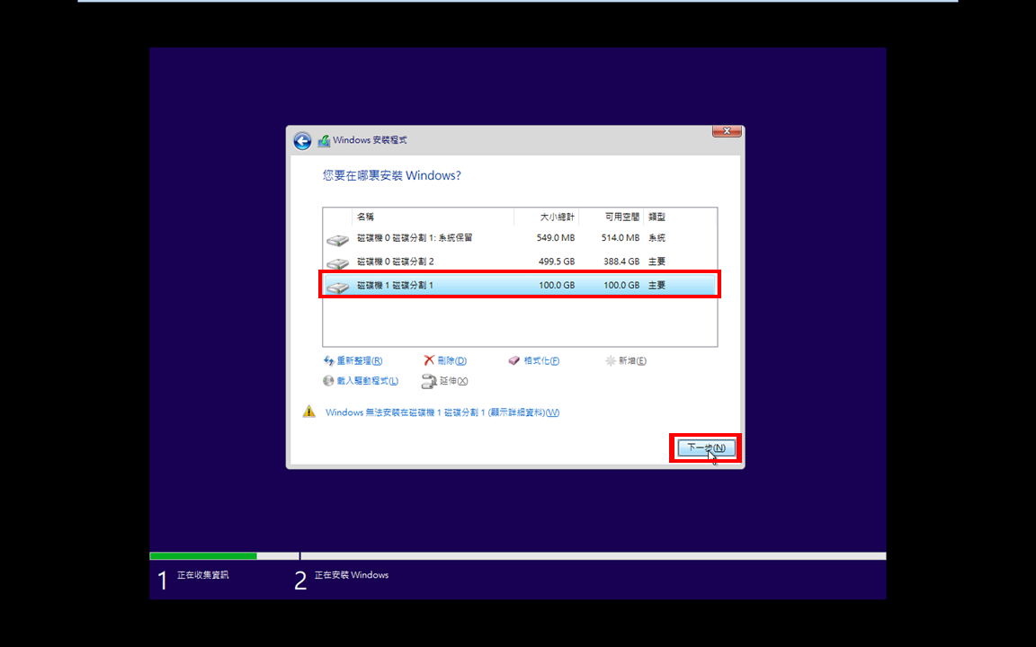The image size is (1036, 647).
Task: Click the 549.0 MB total size cell
Action: coord(556,237)
